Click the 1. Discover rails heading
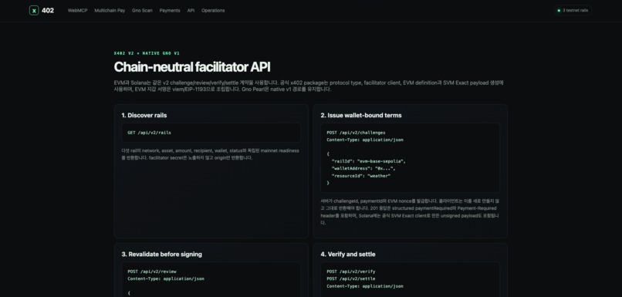Viewport: 622px width, 297px height. [x=144, y=116]
